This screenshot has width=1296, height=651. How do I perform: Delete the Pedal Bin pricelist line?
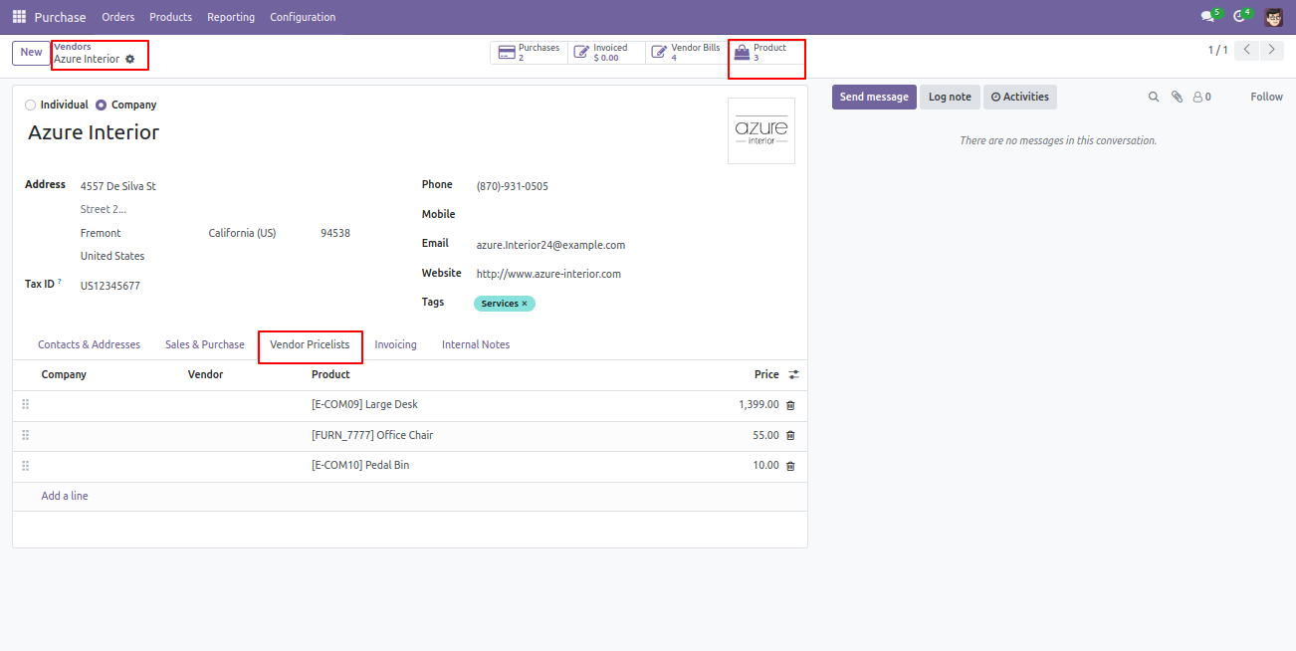[790, 466]
